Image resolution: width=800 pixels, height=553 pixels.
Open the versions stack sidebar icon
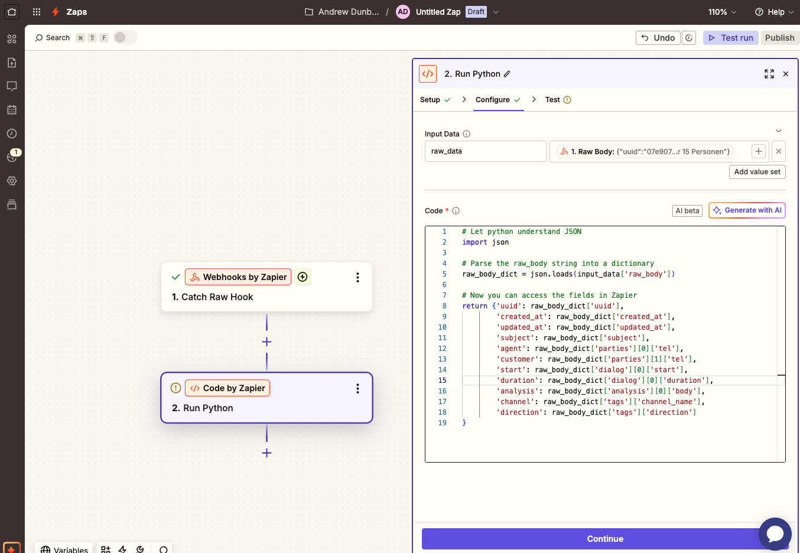coord(12,204)
